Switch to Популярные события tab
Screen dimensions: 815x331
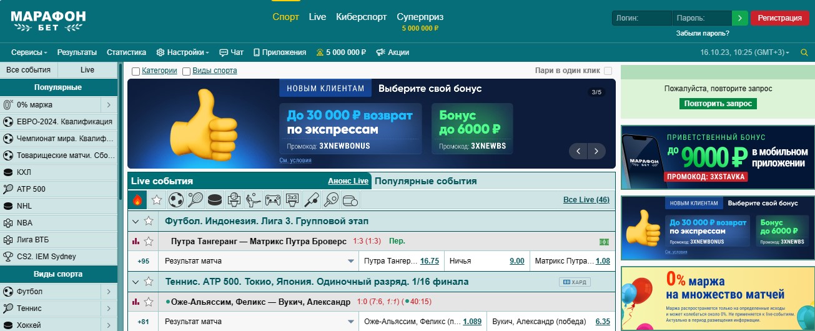click(x=425, y=181)
